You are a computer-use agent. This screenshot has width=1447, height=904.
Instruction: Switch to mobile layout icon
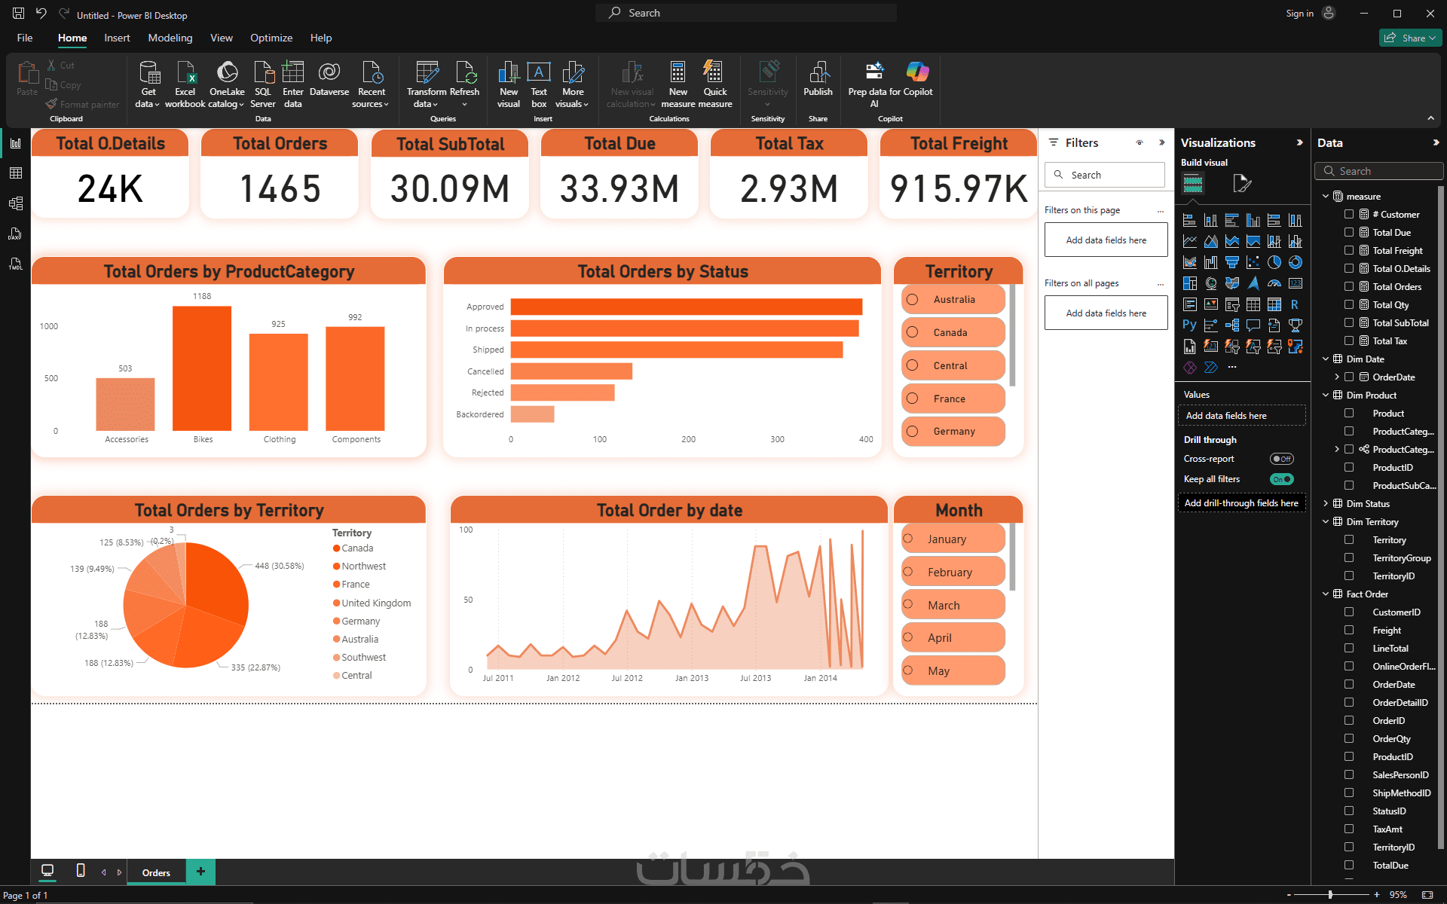(x=81, y=871)
